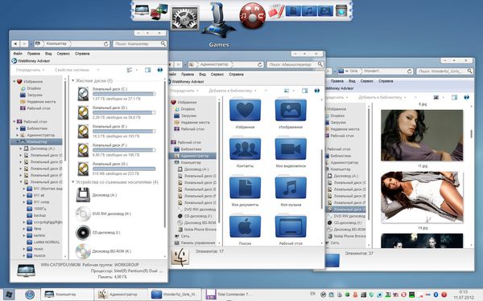The image size is (483, 301).
Task: Select the first girl photo thumbnail
Action: 422,135
